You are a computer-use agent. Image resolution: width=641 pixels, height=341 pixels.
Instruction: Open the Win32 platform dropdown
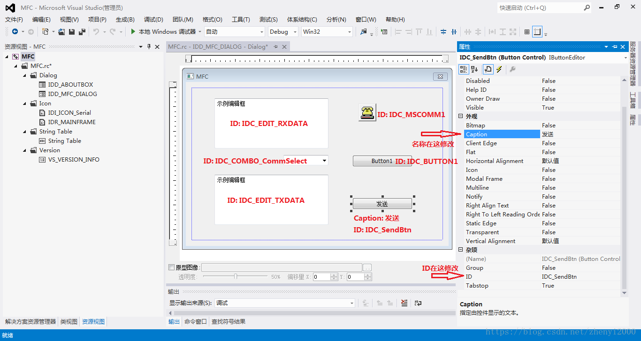(350, 31)
